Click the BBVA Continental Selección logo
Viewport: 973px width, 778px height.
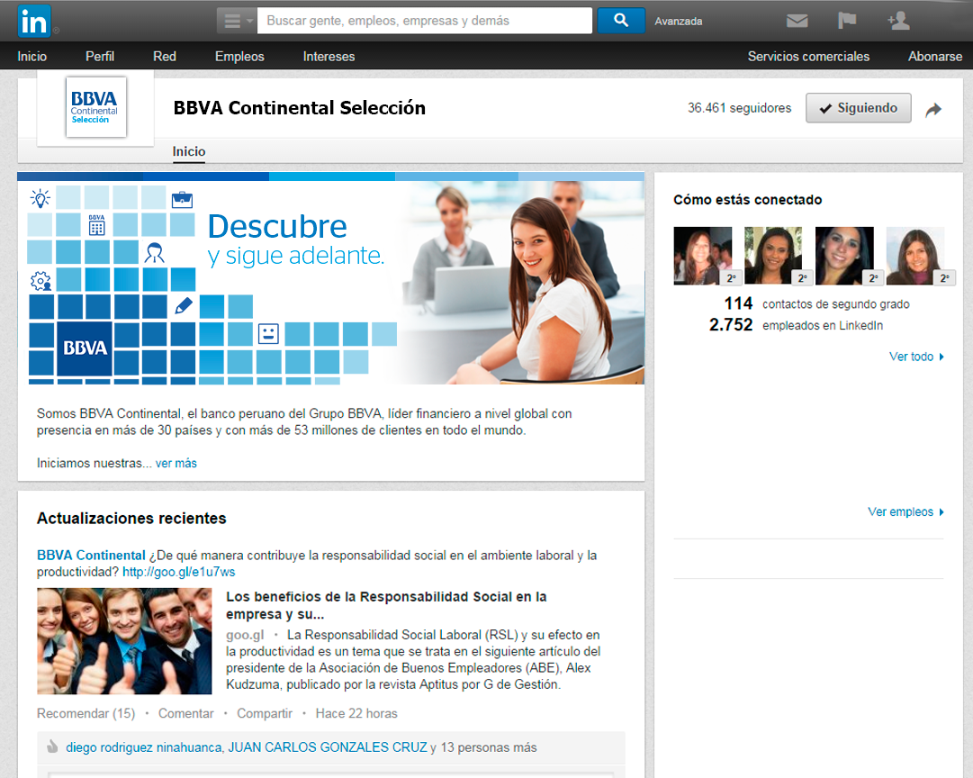coord(95,107)
